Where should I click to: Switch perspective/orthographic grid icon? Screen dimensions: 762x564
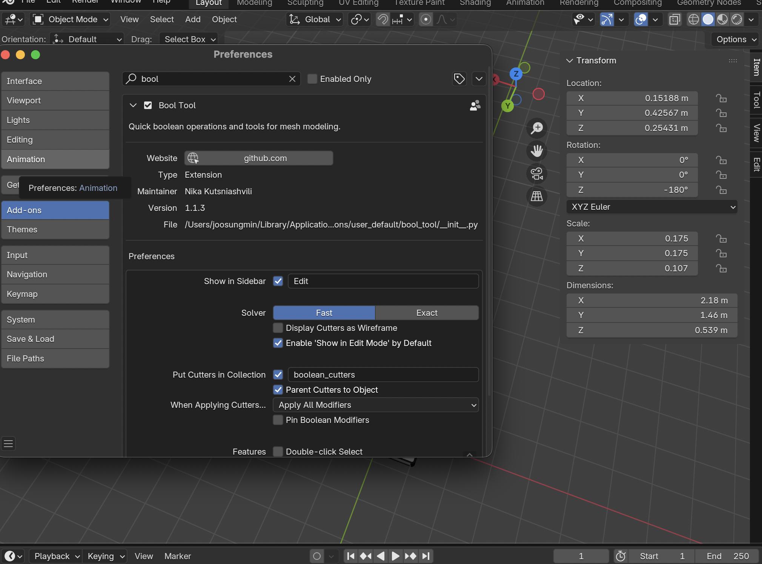537,196
